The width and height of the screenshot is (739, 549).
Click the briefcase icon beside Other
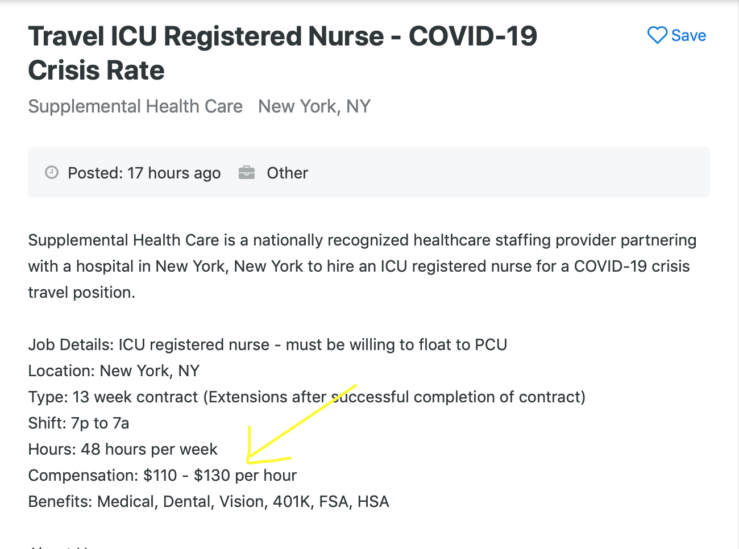(x=247, y=172)
